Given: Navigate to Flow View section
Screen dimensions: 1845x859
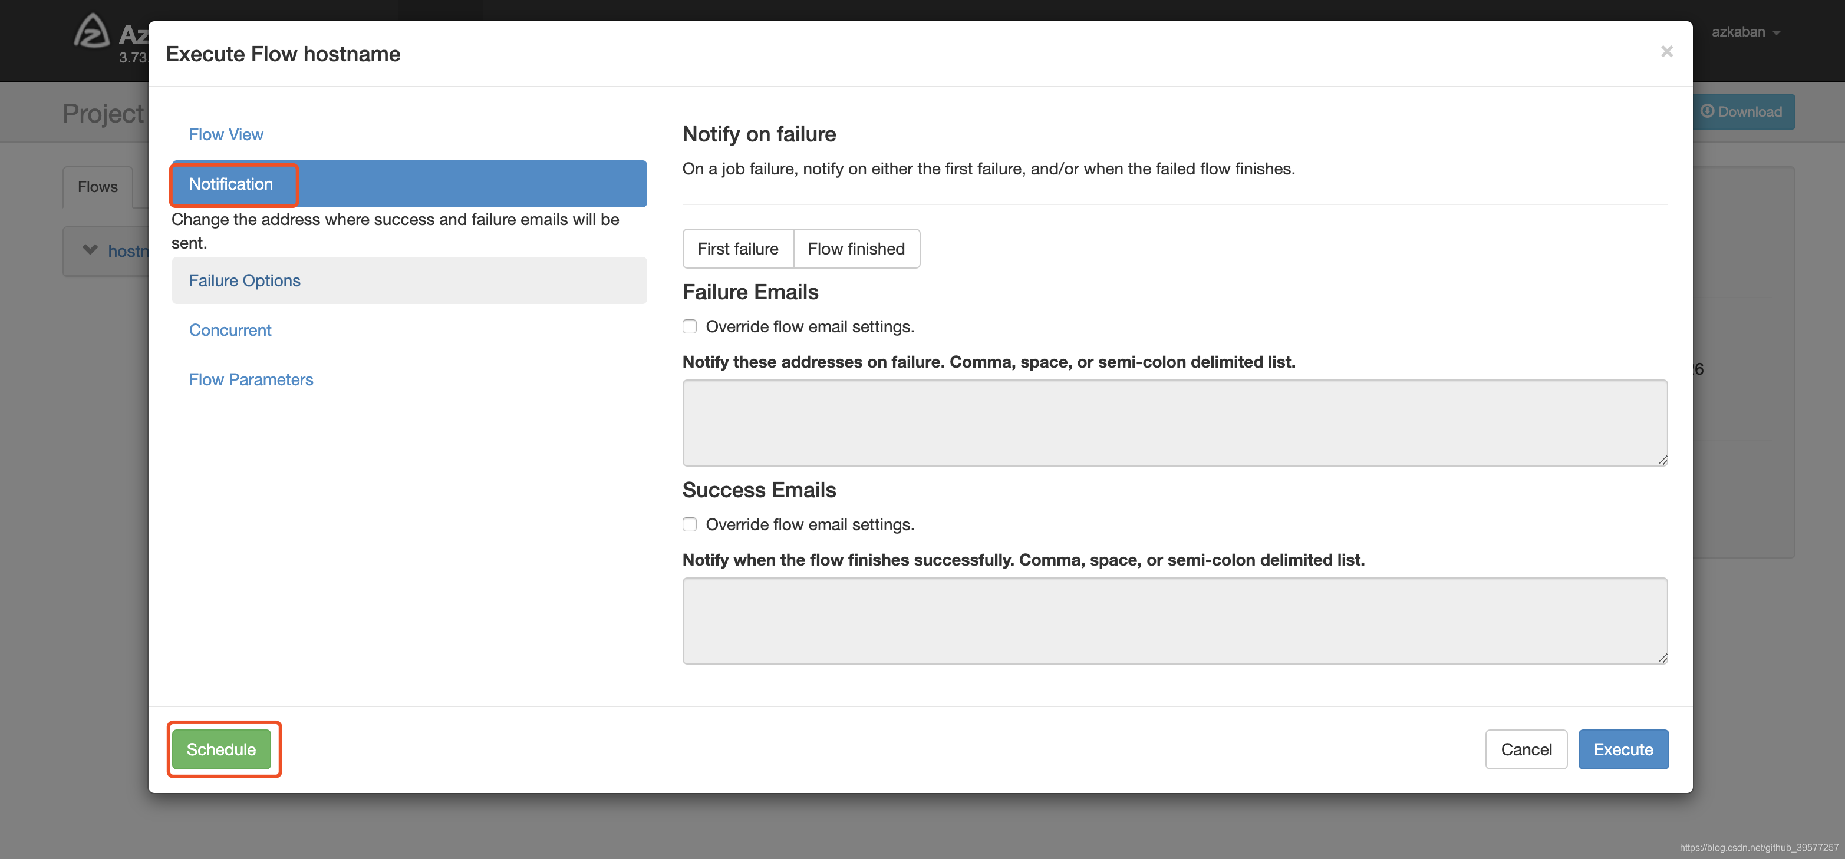Looking at the screenshot, I should (x=226, y=133).
